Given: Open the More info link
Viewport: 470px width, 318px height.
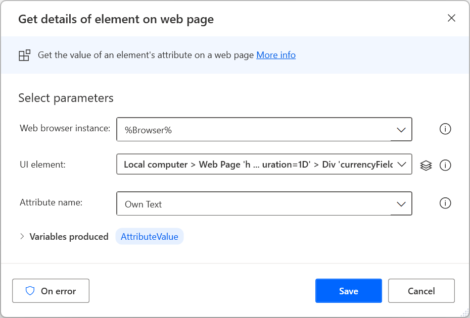Looking at the screenshot, I should 276,55.
